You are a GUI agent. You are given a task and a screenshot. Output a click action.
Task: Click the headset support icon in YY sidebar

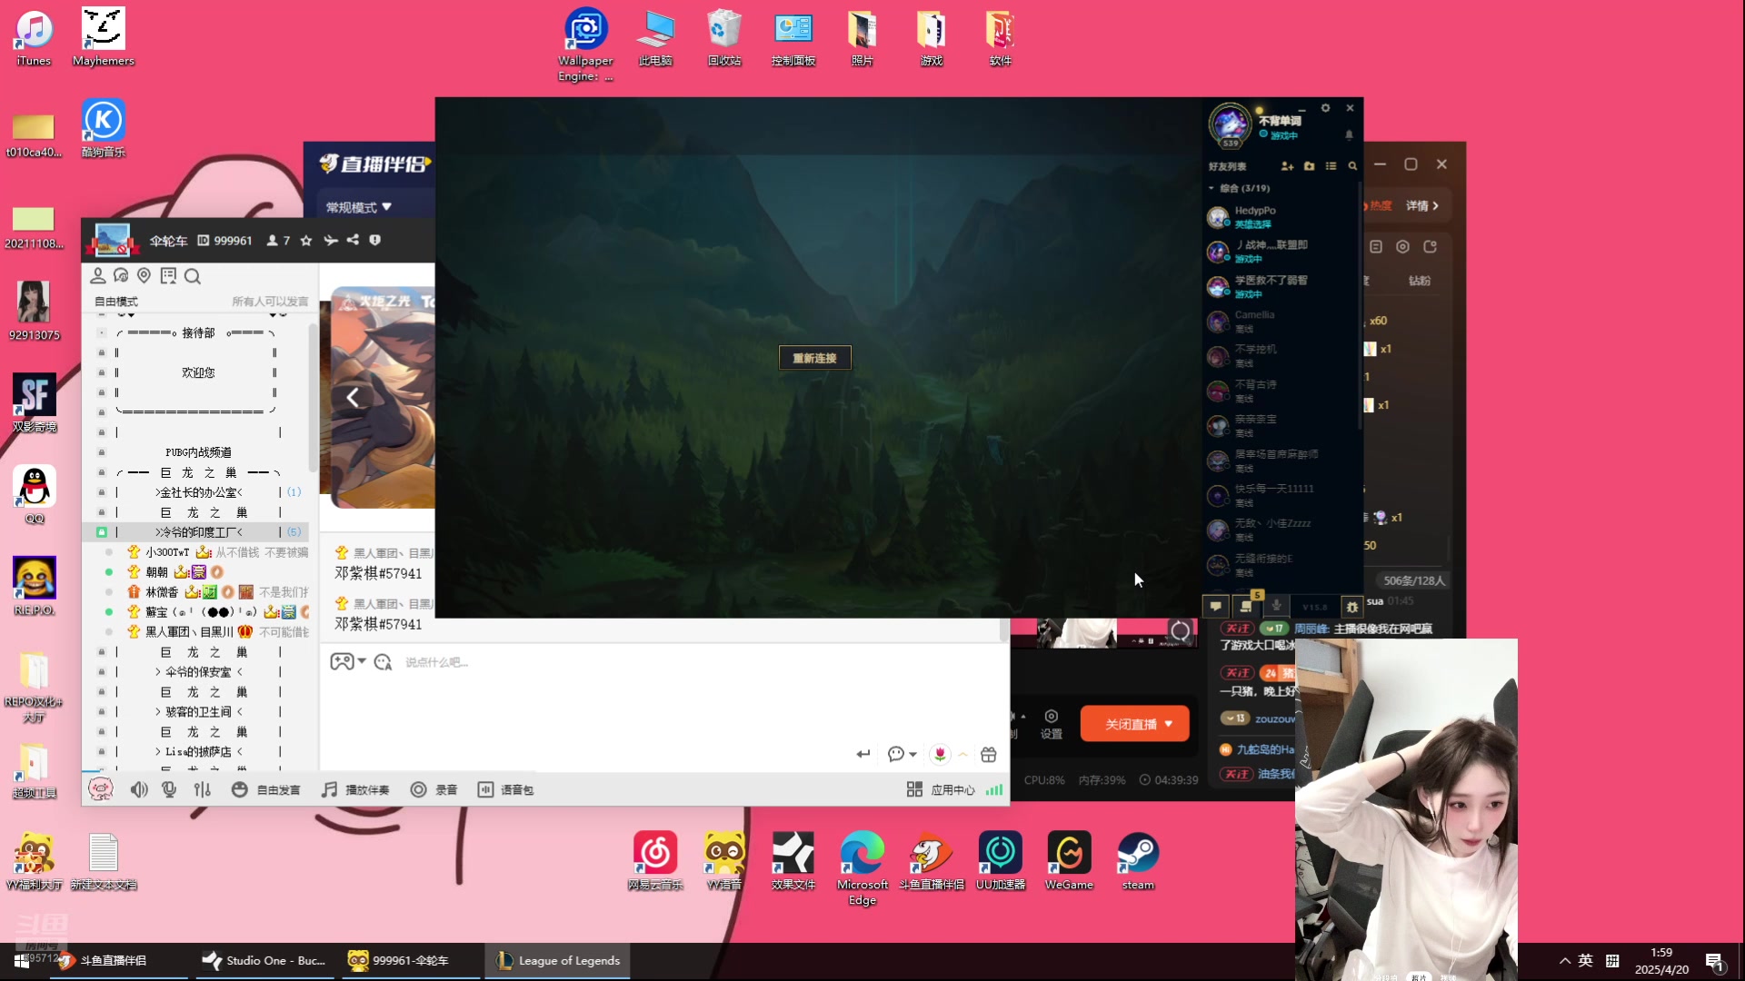[x=121, y=275]
